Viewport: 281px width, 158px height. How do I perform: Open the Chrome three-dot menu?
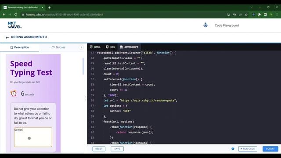coord(277,14)
